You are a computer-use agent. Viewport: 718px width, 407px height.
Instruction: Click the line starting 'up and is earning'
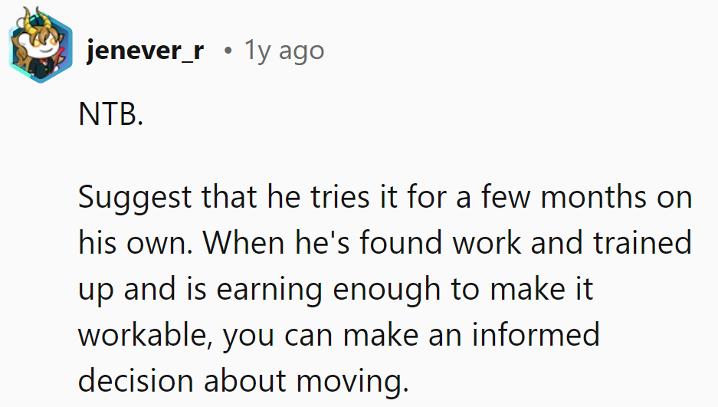click(336, 289)
